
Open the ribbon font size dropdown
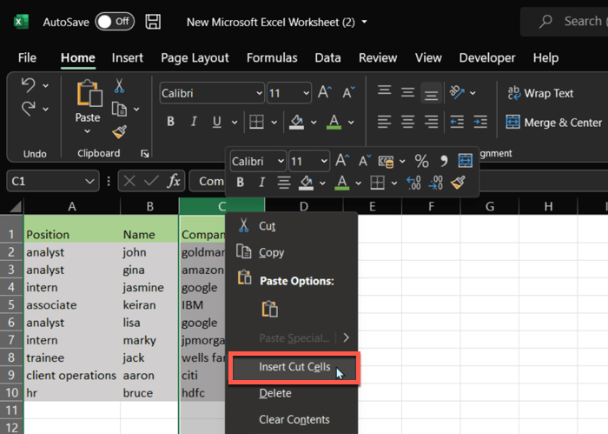(304, 93)
